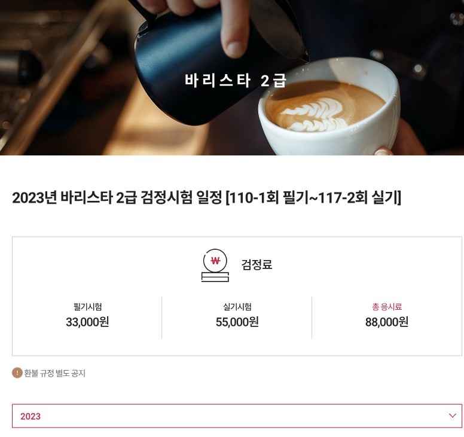Viewport: 464px width, 437px height.
Task: Click the 환불 규정 별도 공지 notice
Action: (55, 373)
